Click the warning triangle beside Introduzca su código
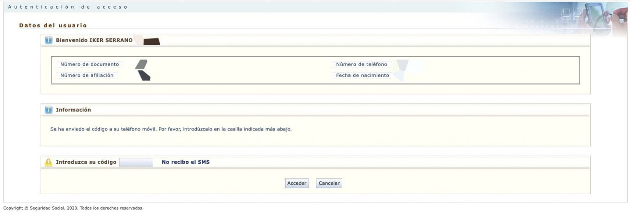631x215 pixels. pyautogui.click(x=48, y=162)
